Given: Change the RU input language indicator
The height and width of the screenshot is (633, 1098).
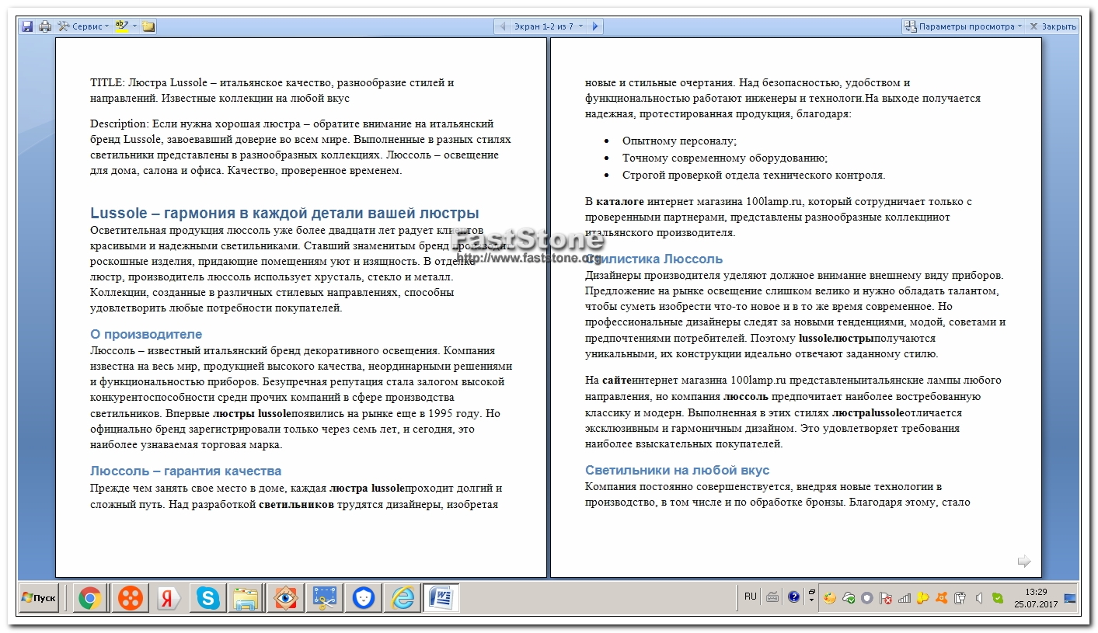Looking at the screenshot, I should coord(750,596).
